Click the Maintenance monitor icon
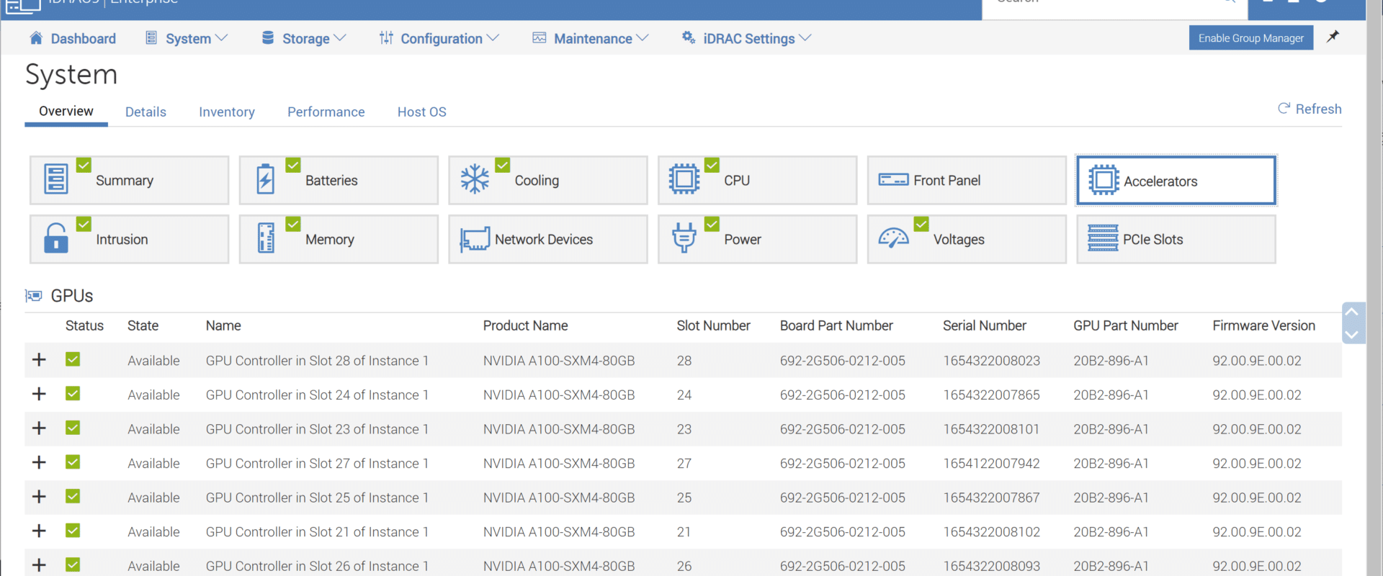Image resolution: width=1383 pixels, height=576 pixels. click(540, 38)
